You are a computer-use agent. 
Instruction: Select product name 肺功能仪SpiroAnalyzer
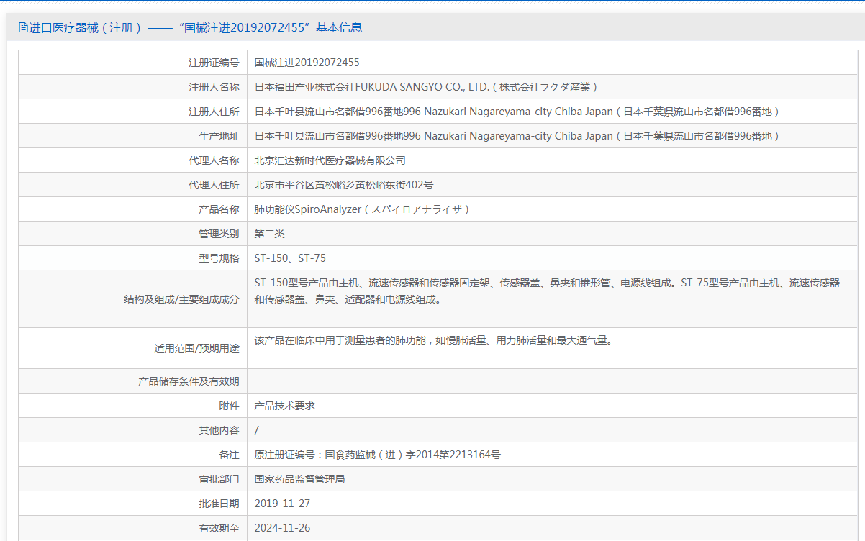point(363,209)
